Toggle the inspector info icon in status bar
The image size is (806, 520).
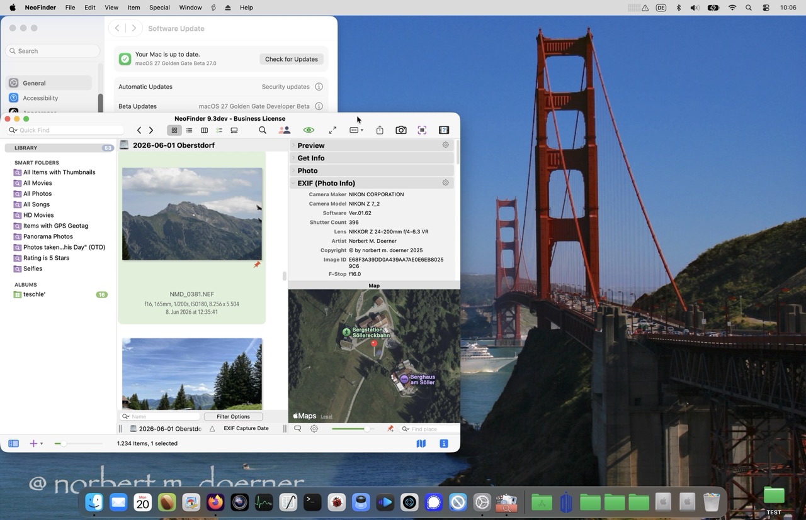[x=443, y=443]
